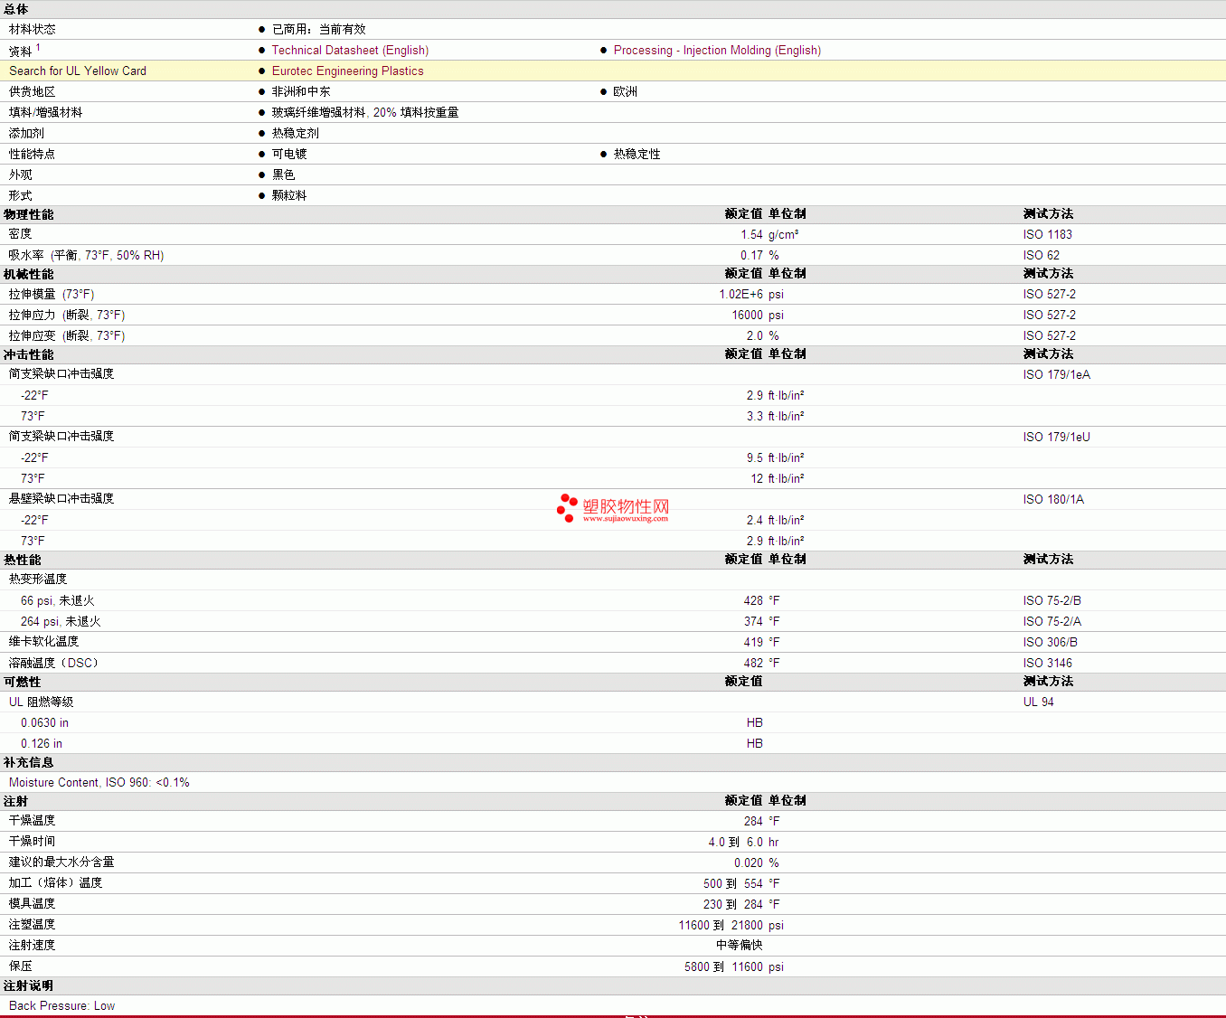Click the bullet icon before 黑色
The width and height of the screenshot is (1226, 1018).
(x=262, y=175)
